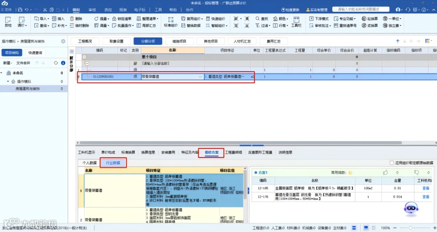Click the 插入 insert row tool

point(58,19)
